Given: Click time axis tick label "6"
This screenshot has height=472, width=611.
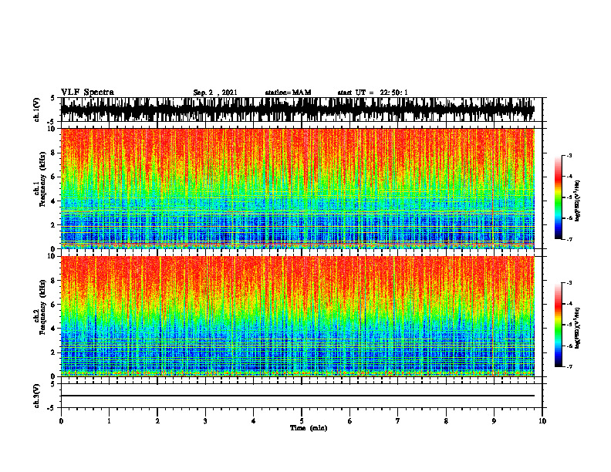Looking at the screenshot, I should point(350,421).
